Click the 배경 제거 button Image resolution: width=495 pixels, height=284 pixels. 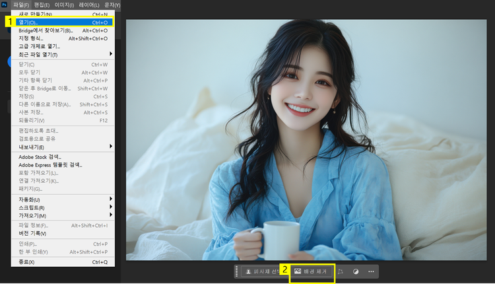(x=312, y=271)
